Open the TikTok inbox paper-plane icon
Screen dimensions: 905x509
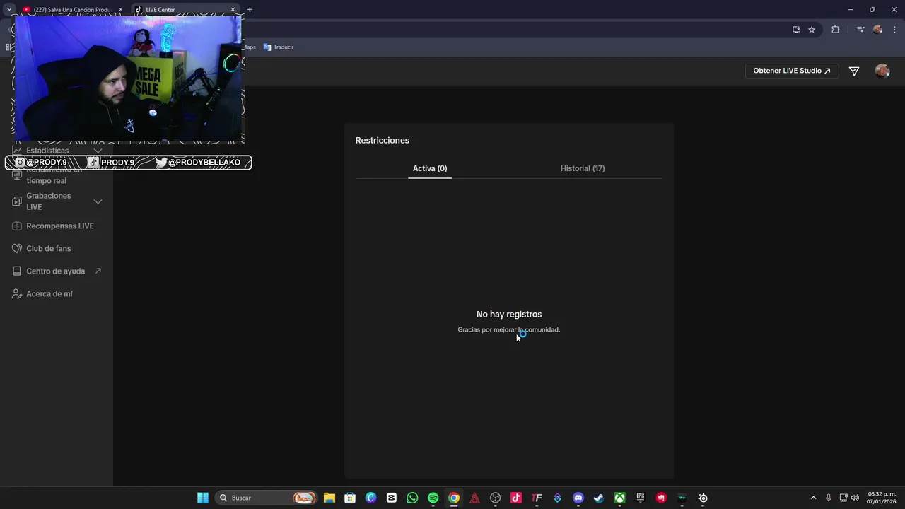tap(854, 71)
